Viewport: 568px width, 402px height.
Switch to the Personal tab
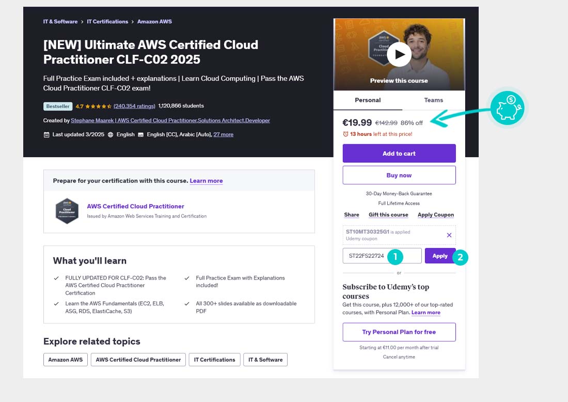pos(368,100)
